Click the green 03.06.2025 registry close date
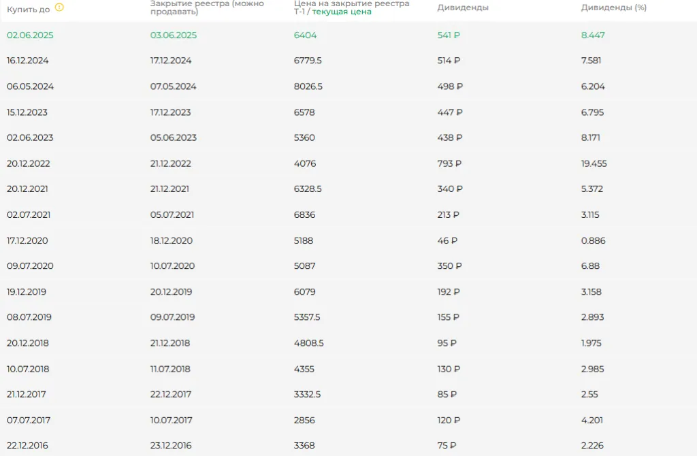This screenshot has width=697, height=456. tap(174, 35)
